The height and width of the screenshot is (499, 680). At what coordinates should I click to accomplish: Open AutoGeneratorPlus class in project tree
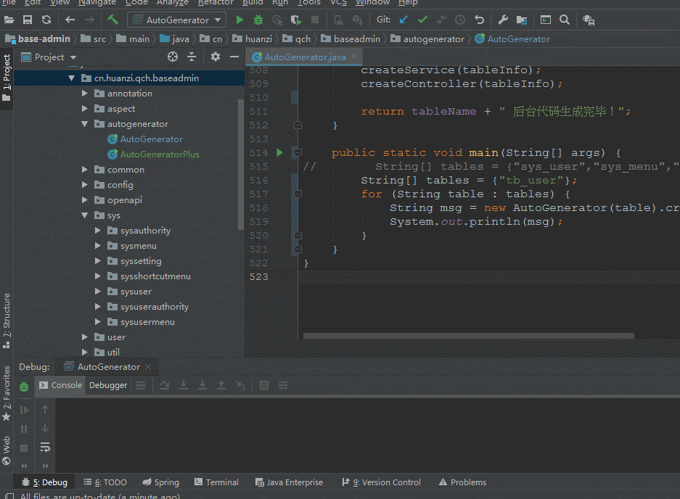[x=160, y=154]
